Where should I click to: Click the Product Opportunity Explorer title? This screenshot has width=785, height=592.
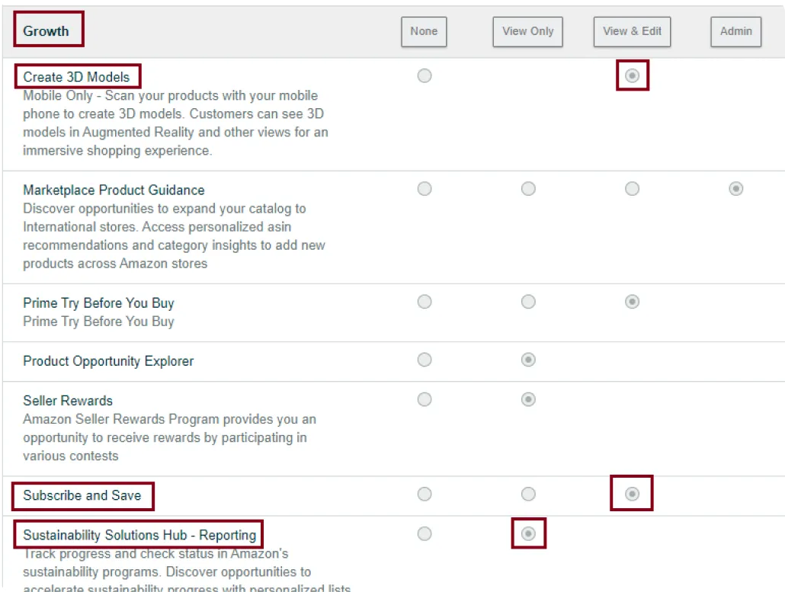click(108, 361)
